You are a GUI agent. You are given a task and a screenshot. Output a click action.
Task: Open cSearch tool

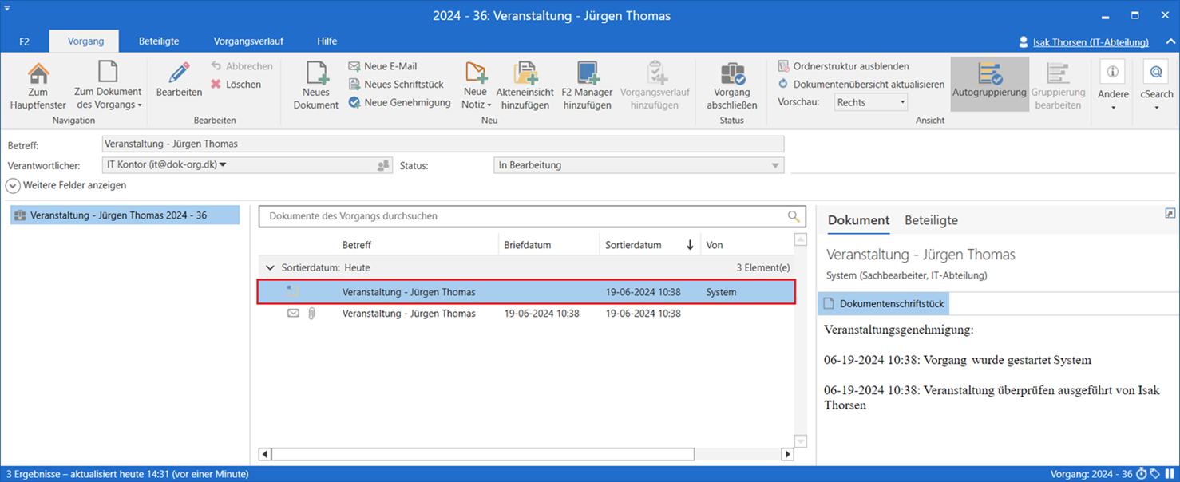(1155, 75)
